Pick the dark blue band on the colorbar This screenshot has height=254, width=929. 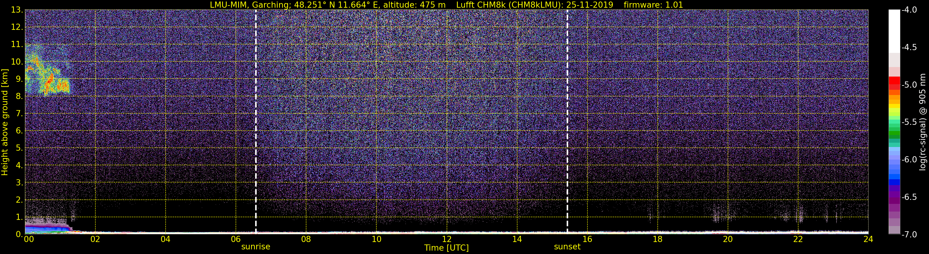(x=894, y=182)
